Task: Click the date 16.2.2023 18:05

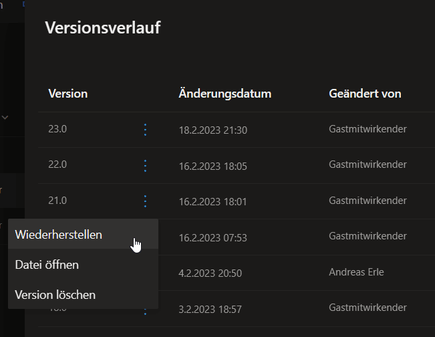Action: (x=213, y=165)
